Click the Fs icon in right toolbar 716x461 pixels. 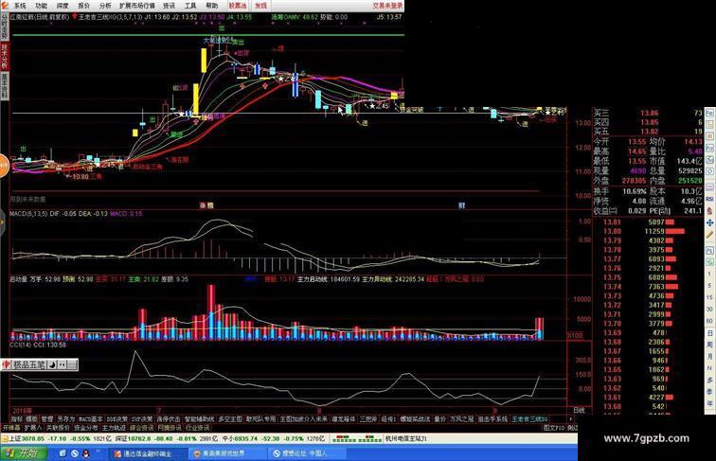click(709, 251)
